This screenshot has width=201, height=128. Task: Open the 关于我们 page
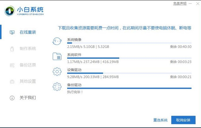[28, 98]
